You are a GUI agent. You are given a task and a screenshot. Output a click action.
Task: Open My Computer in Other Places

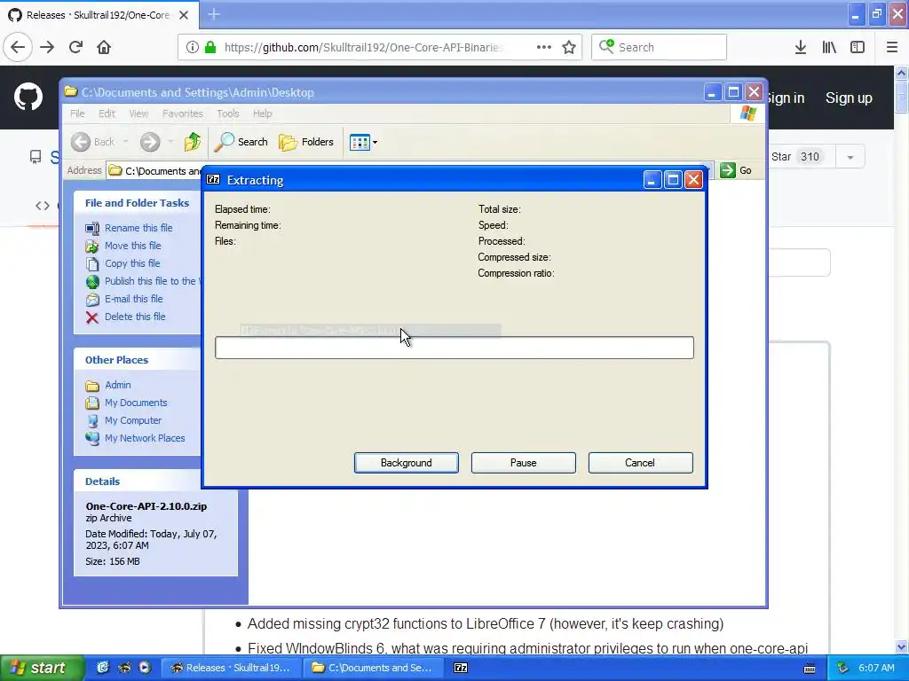(x=133, y=420)
